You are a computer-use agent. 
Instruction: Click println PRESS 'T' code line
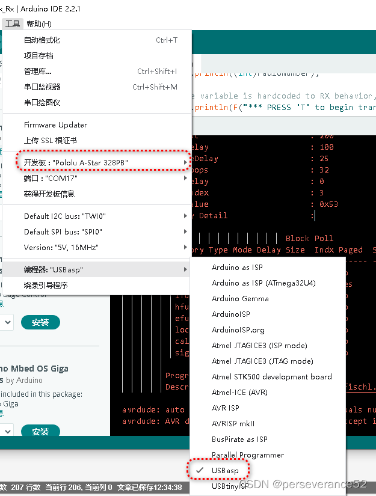284,108
